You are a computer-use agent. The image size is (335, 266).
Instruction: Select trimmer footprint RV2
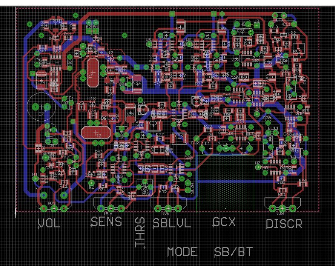tap(145, 187)
